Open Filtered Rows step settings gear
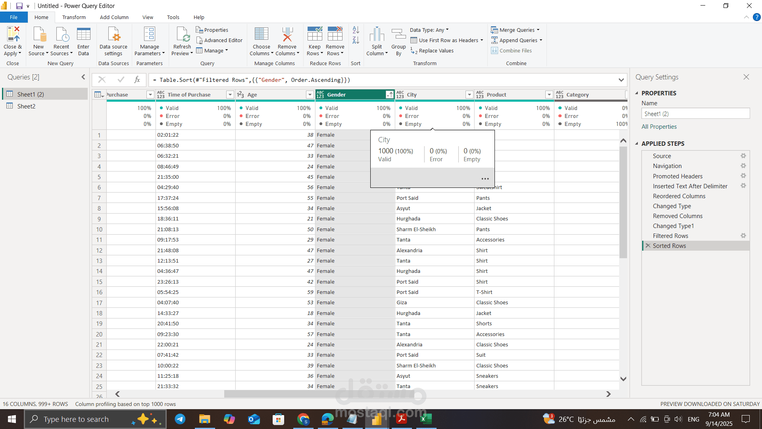 (743, 236)
